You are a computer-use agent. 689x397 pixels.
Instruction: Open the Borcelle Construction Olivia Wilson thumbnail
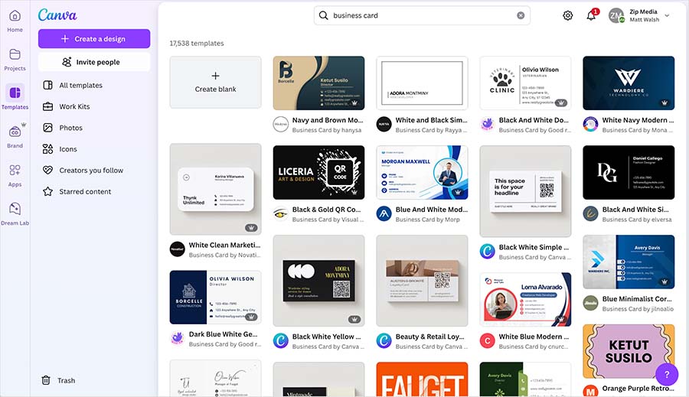tap(215, 298)
